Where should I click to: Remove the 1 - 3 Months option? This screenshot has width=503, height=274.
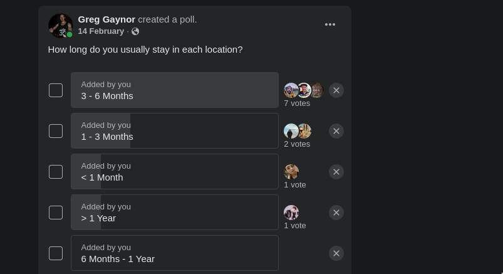point(336,131)
